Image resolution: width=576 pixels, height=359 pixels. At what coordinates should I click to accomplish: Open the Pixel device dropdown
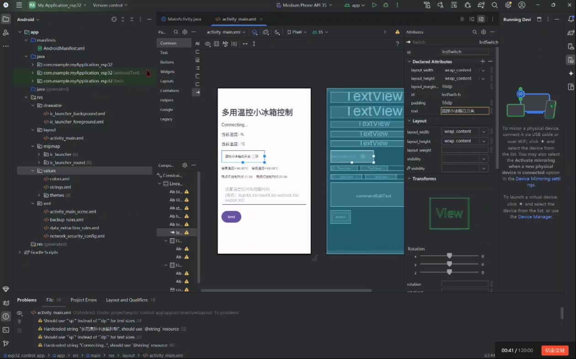pyautogui.click(x=298, y=32)
